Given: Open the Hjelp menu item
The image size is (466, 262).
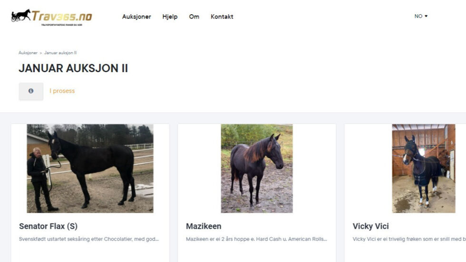Looking at the screenshot, I should click(x=170, y=17).
